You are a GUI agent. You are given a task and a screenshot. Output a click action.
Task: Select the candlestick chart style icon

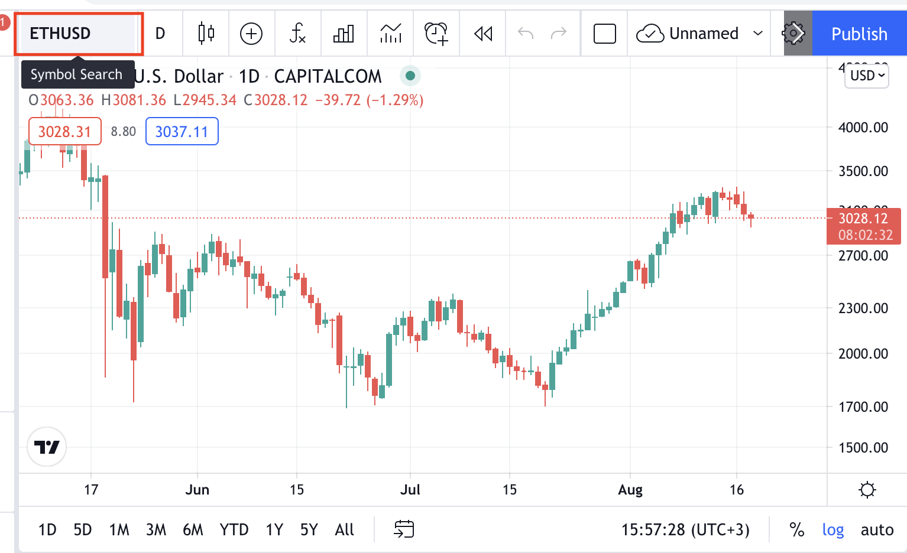tap(205, 34)
